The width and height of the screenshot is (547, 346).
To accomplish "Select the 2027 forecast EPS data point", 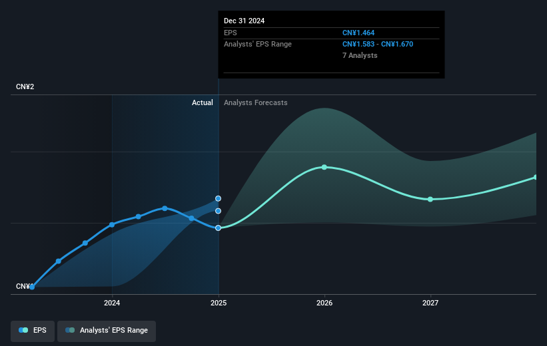I will 430,200.
